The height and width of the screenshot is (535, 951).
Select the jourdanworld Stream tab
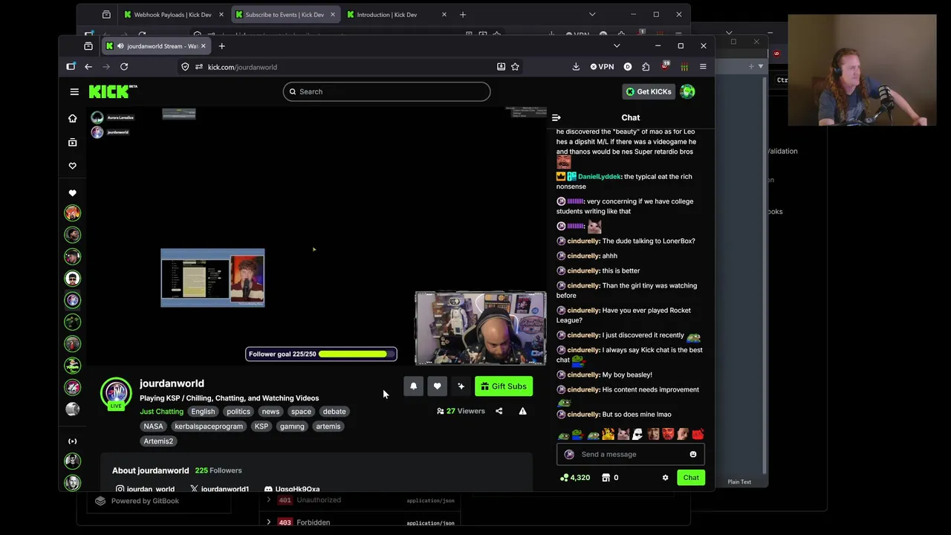coord(156,46)
